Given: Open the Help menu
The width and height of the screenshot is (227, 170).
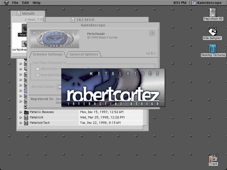Looking at the screenshot, I should pos(37,3).
